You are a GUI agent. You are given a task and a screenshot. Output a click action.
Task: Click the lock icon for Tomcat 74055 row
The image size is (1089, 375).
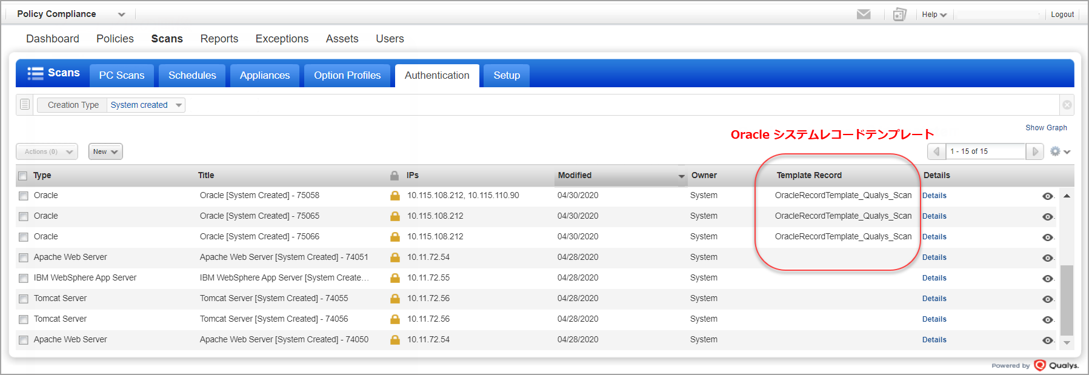[395, 299]
